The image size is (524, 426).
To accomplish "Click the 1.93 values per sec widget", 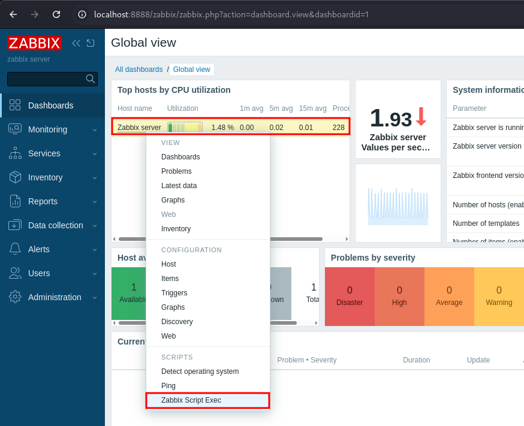I will coord(397,119).
